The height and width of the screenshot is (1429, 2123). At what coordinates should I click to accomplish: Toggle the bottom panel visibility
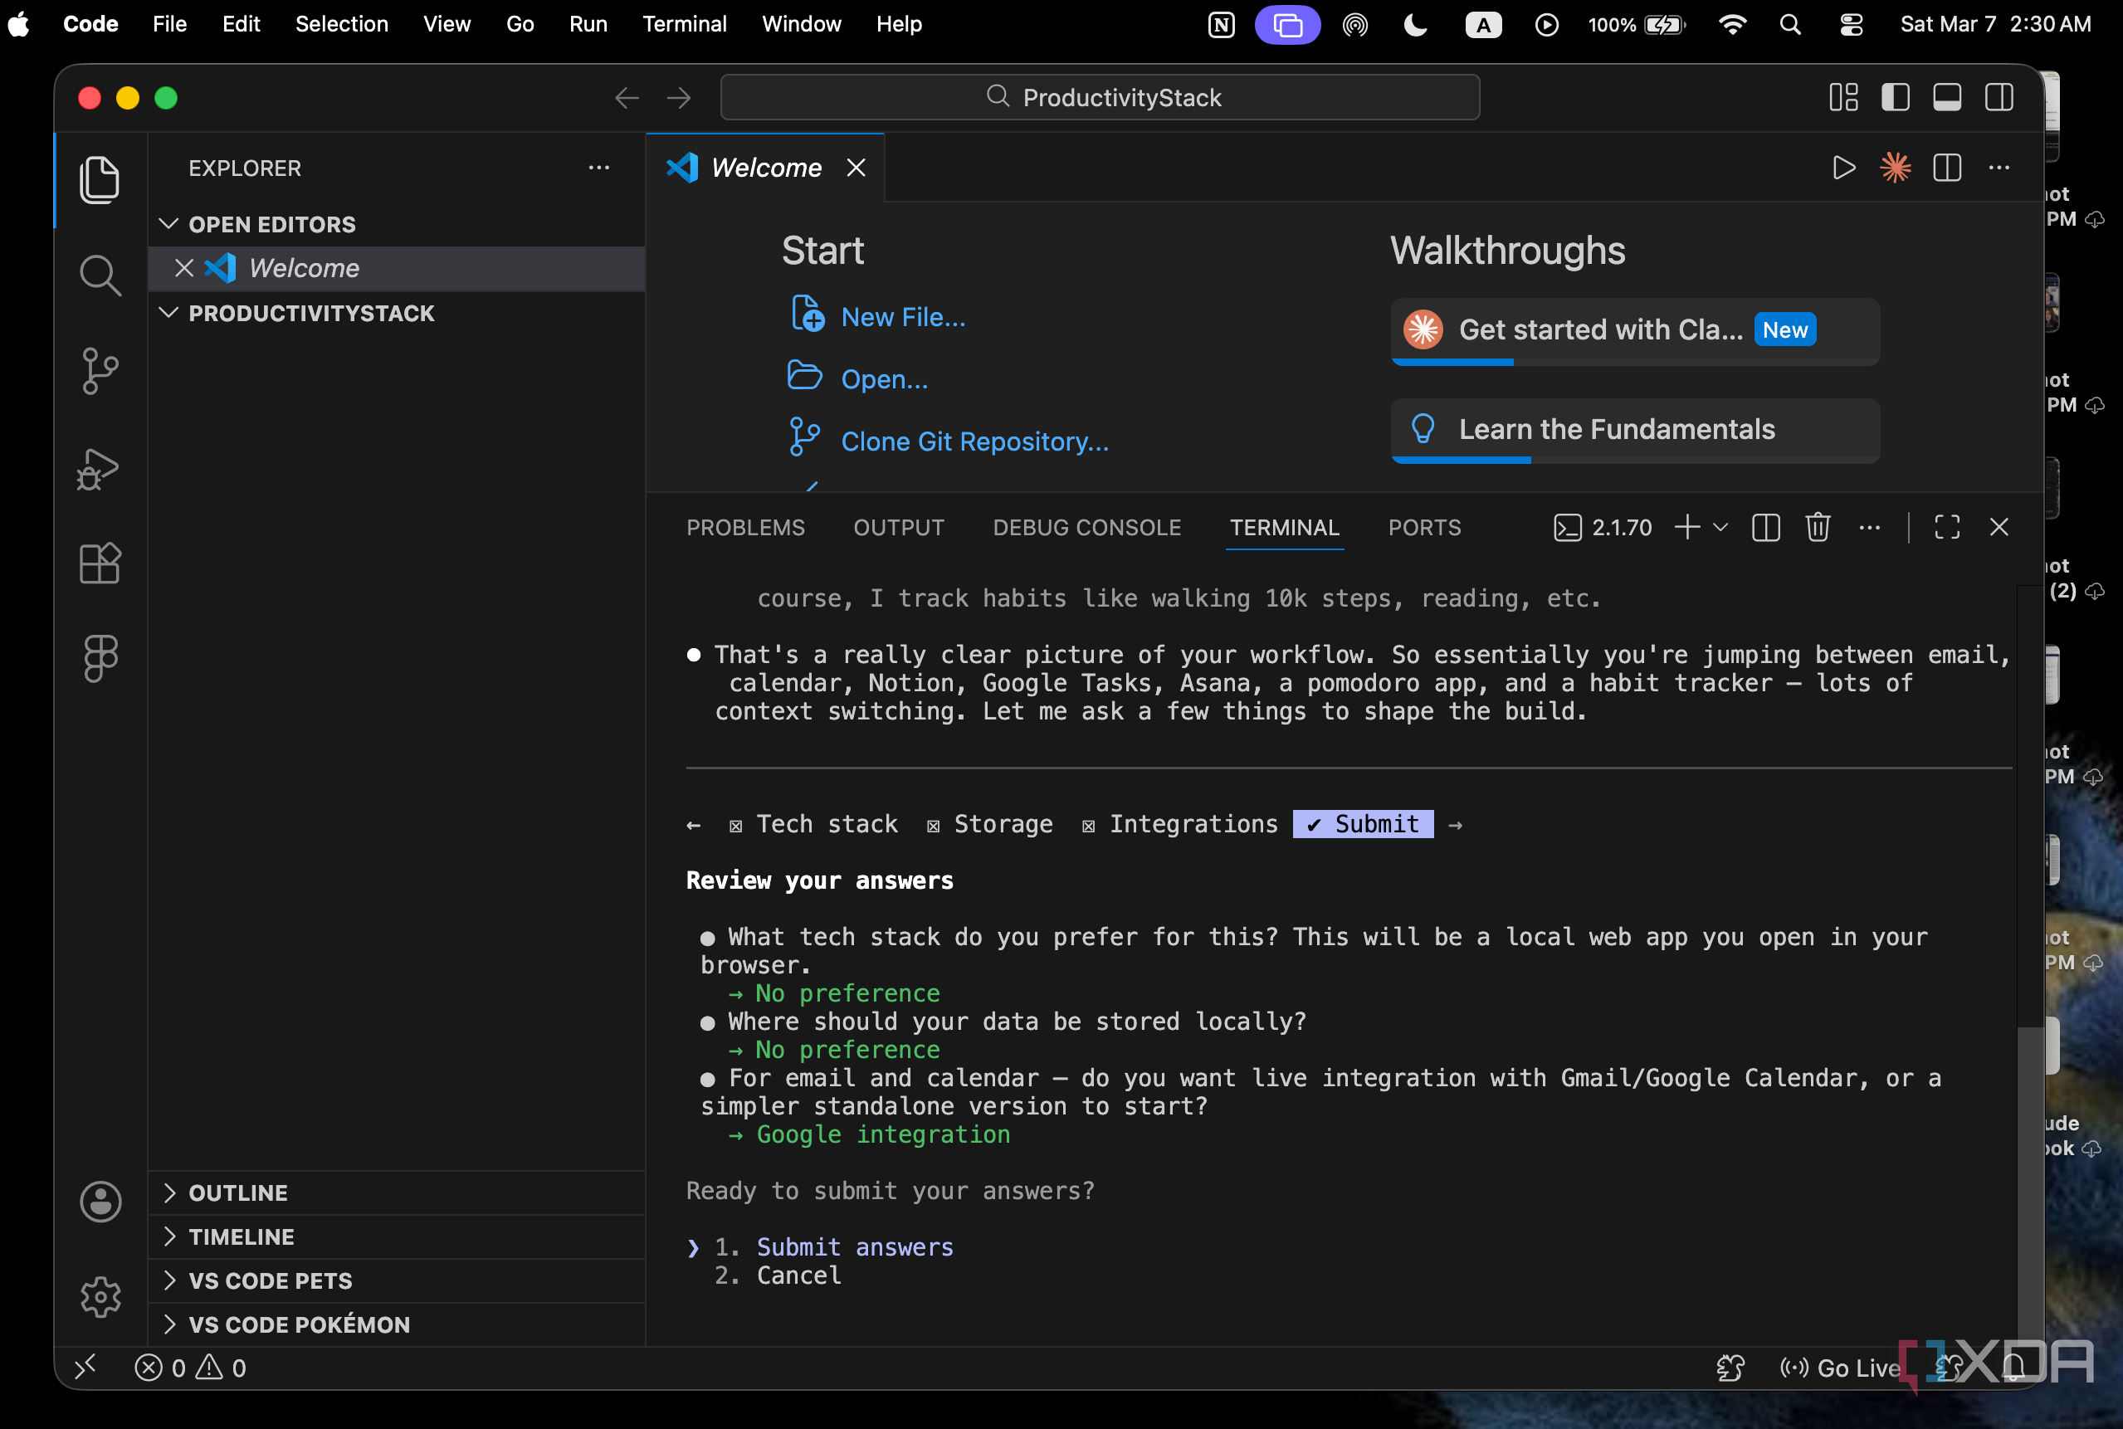(x=1947, y=98)
